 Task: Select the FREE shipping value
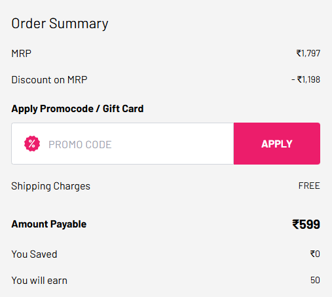point(309,186)
